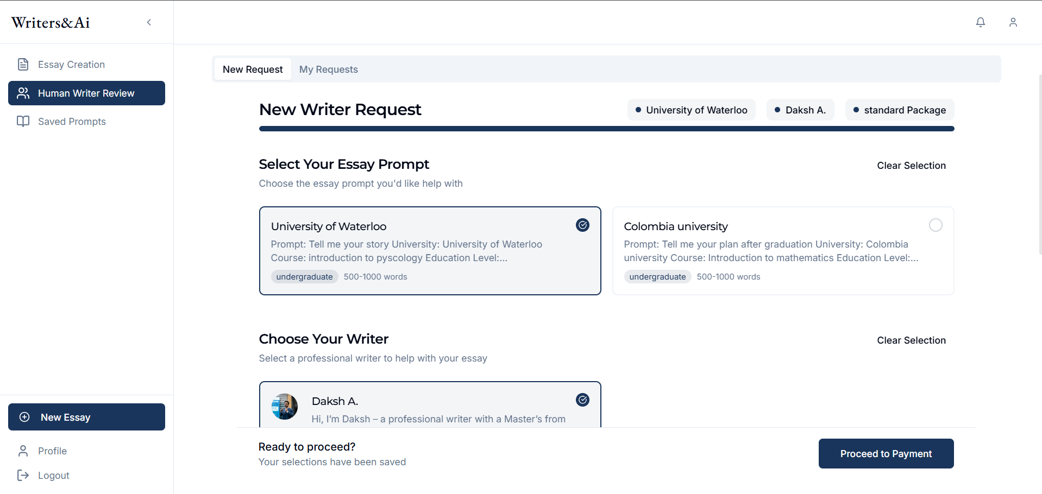Click Daksh A.'s profile photo thumbnail
1042x494 pixels.
point(285,407)
